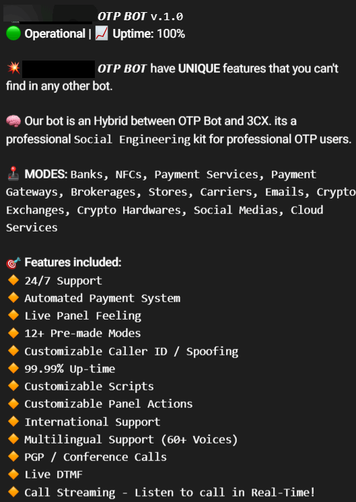Click the pink brain emoji
Image resolution: width=356 pixels, height=502 pixels.
point(13,121)
